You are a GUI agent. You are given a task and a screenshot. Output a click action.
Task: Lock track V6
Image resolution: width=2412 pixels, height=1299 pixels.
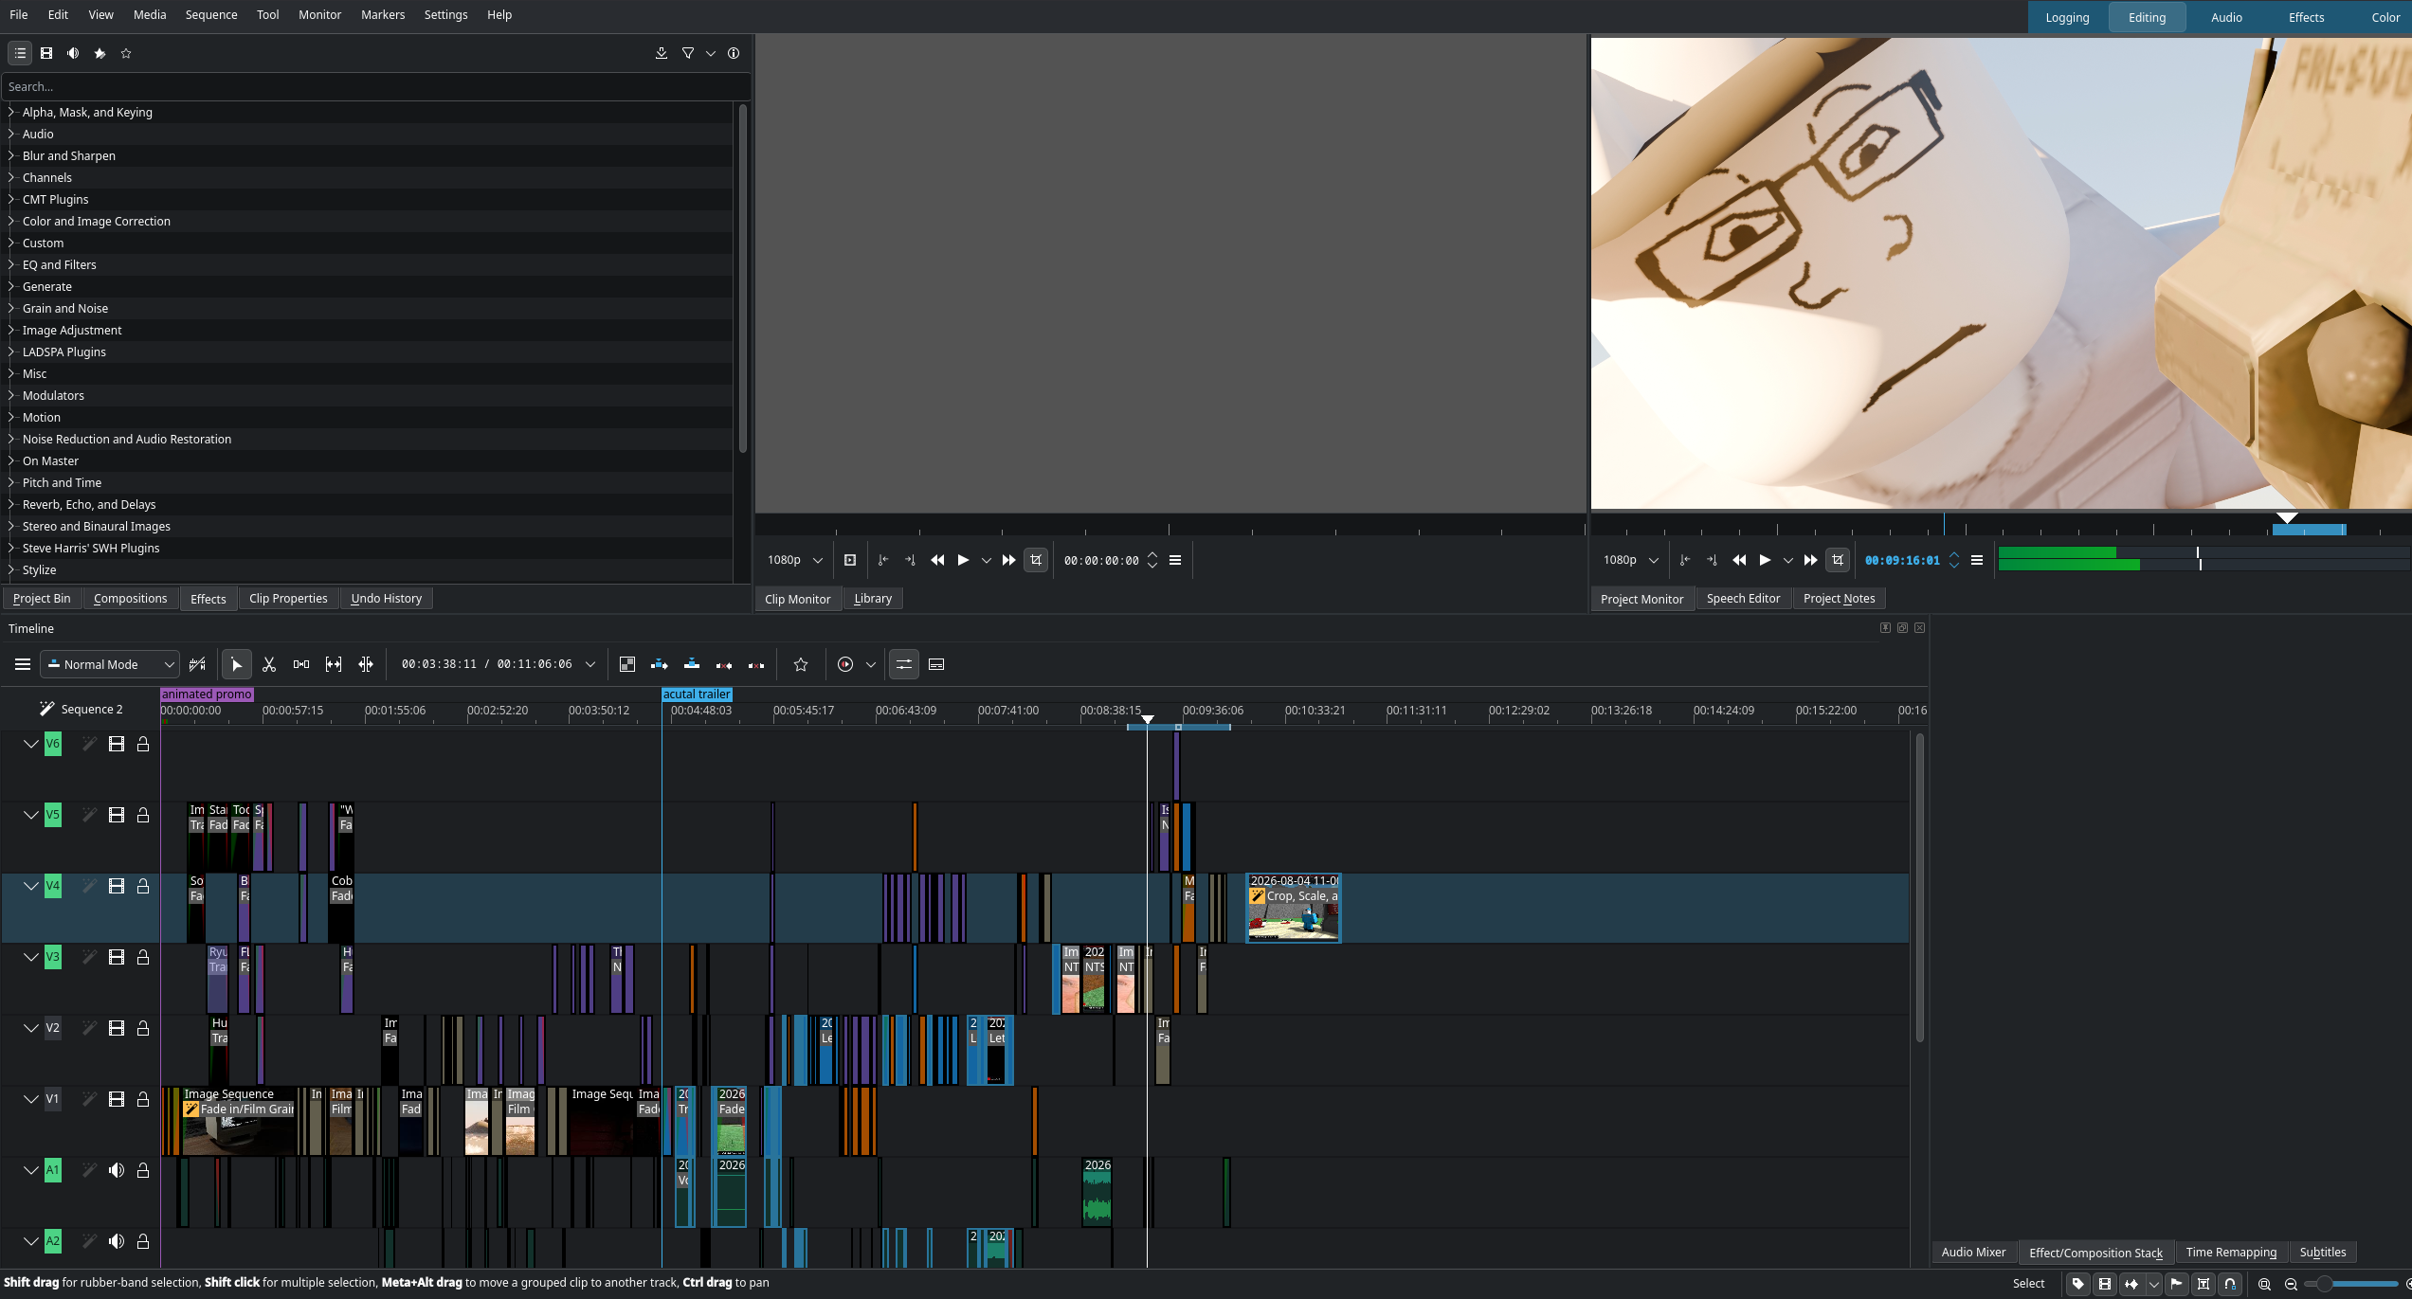click(143, 745)
